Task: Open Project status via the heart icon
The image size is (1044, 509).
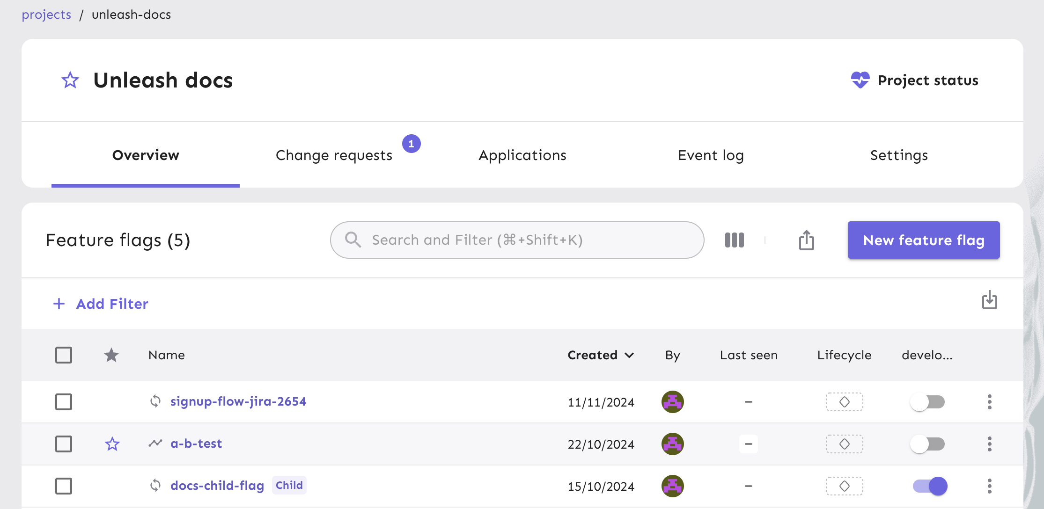Action: (x=860, y=80)
